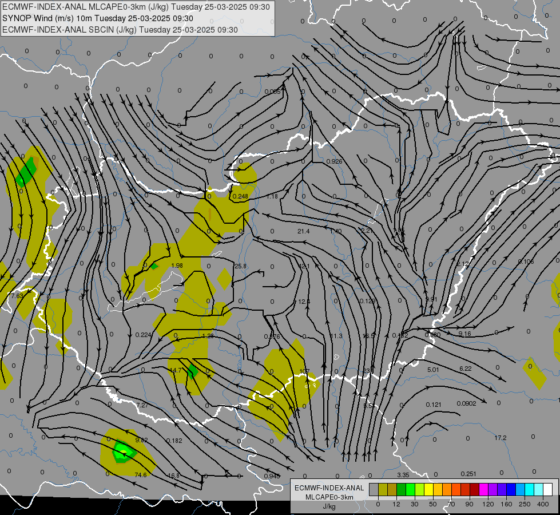The width and height of the screenshot is (560, 515).
Task: Click the map value 1.18
Action: tap(272, 196)
